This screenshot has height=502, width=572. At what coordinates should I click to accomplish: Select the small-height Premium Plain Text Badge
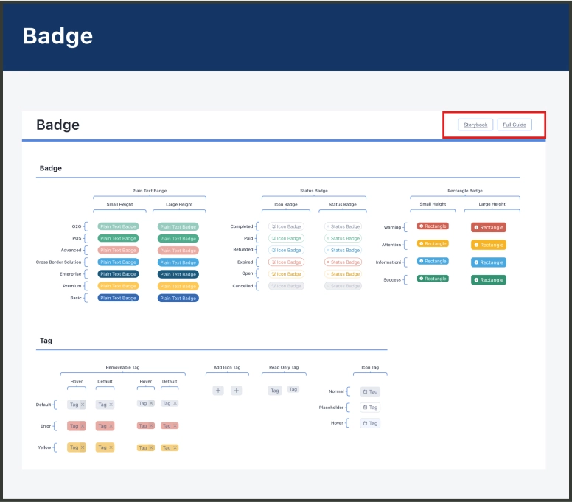pos(118,286)
